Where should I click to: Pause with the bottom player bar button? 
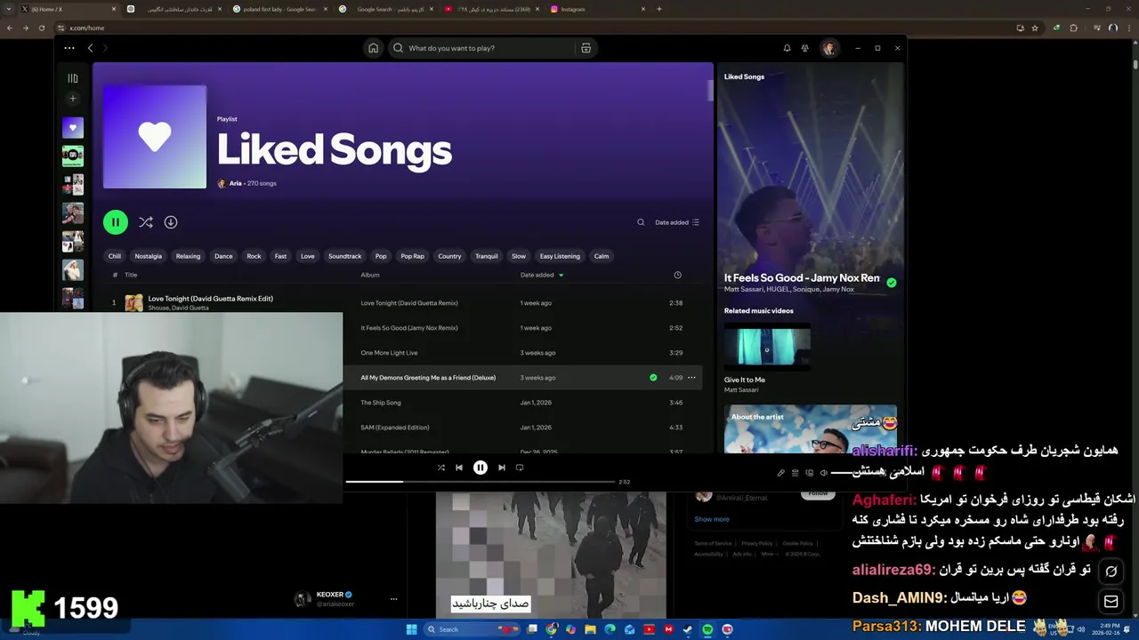tap(481, 468)
